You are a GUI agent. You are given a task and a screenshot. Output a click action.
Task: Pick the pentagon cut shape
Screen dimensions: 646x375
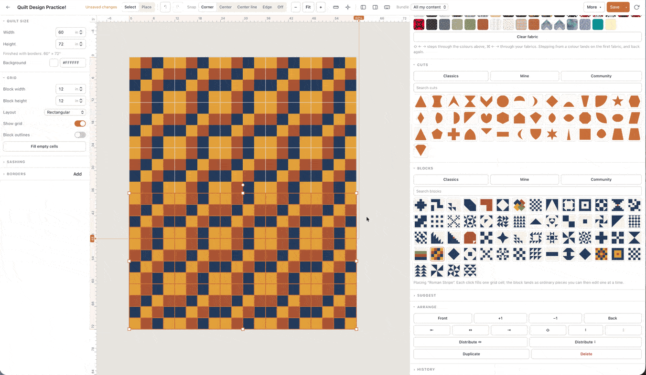pyautogui.click(x=437, y=135)
